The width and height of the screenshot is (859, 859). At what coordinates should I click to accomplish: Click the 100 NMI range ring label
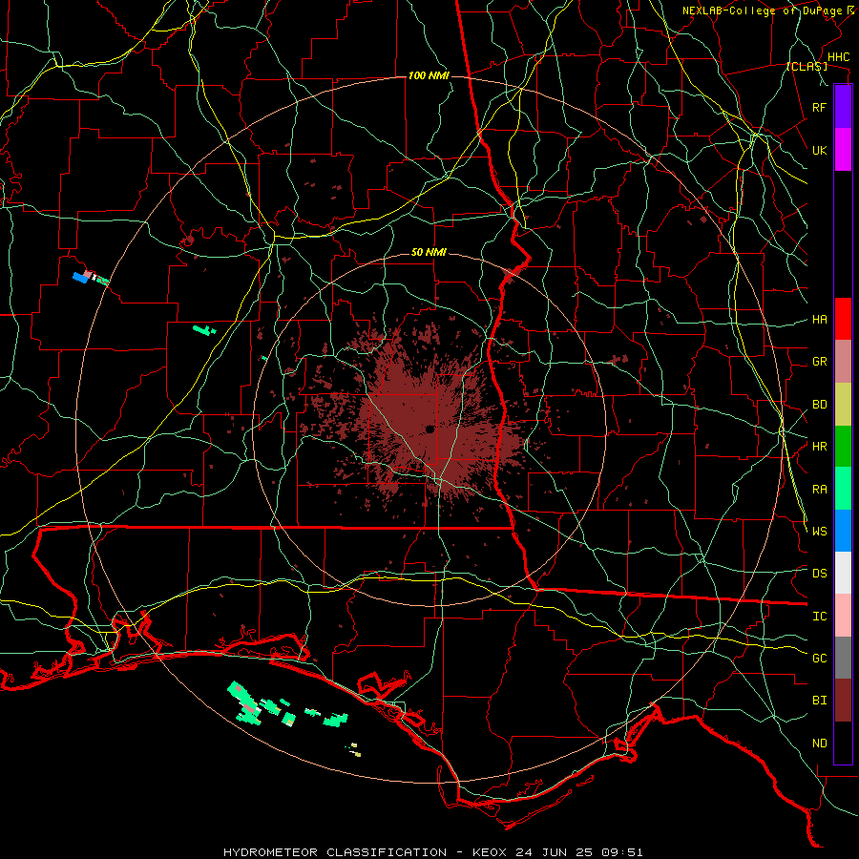click(x=429, y=75)
